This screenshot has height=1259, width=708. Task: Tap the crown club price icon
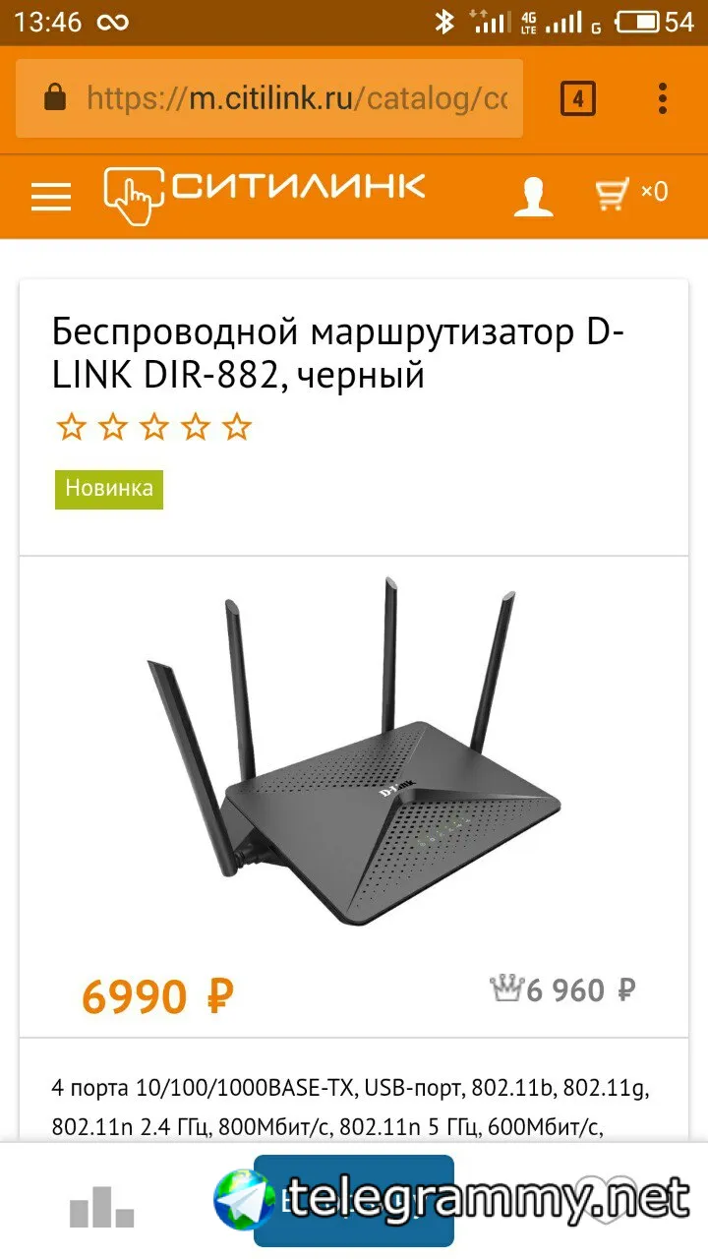click(505, 988)
